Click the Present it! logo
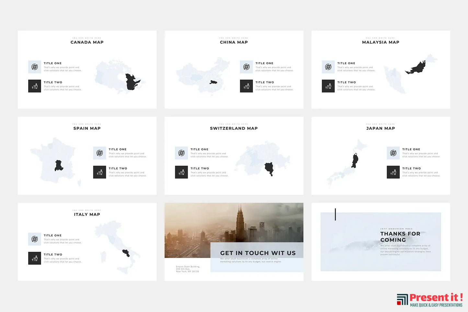Screen dimensions: 468x312 [x=429, y=300]
